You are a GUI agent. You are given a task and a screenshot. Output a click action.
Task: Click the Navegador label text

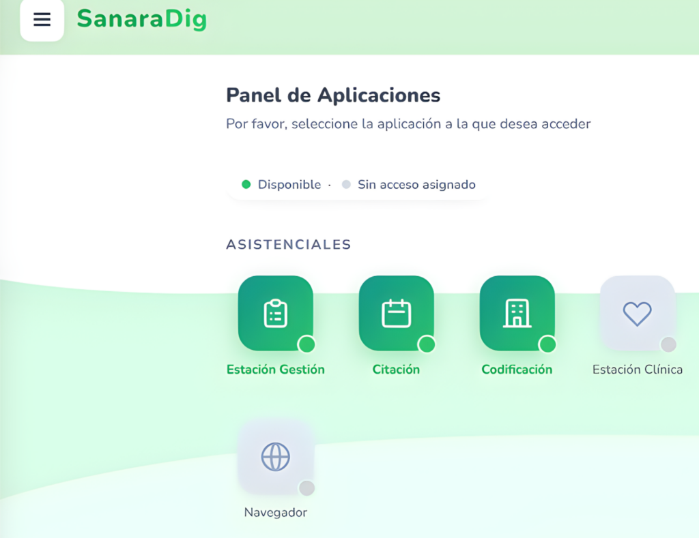point(276,513)
